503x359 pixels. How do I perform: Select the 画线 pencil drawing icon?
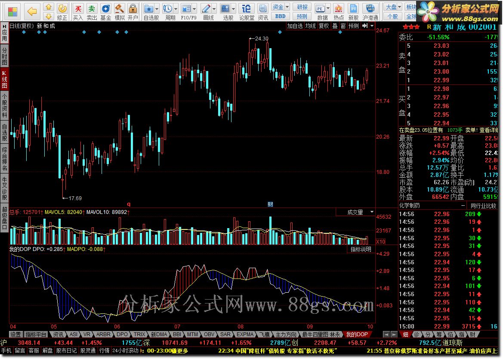(206, 9)
